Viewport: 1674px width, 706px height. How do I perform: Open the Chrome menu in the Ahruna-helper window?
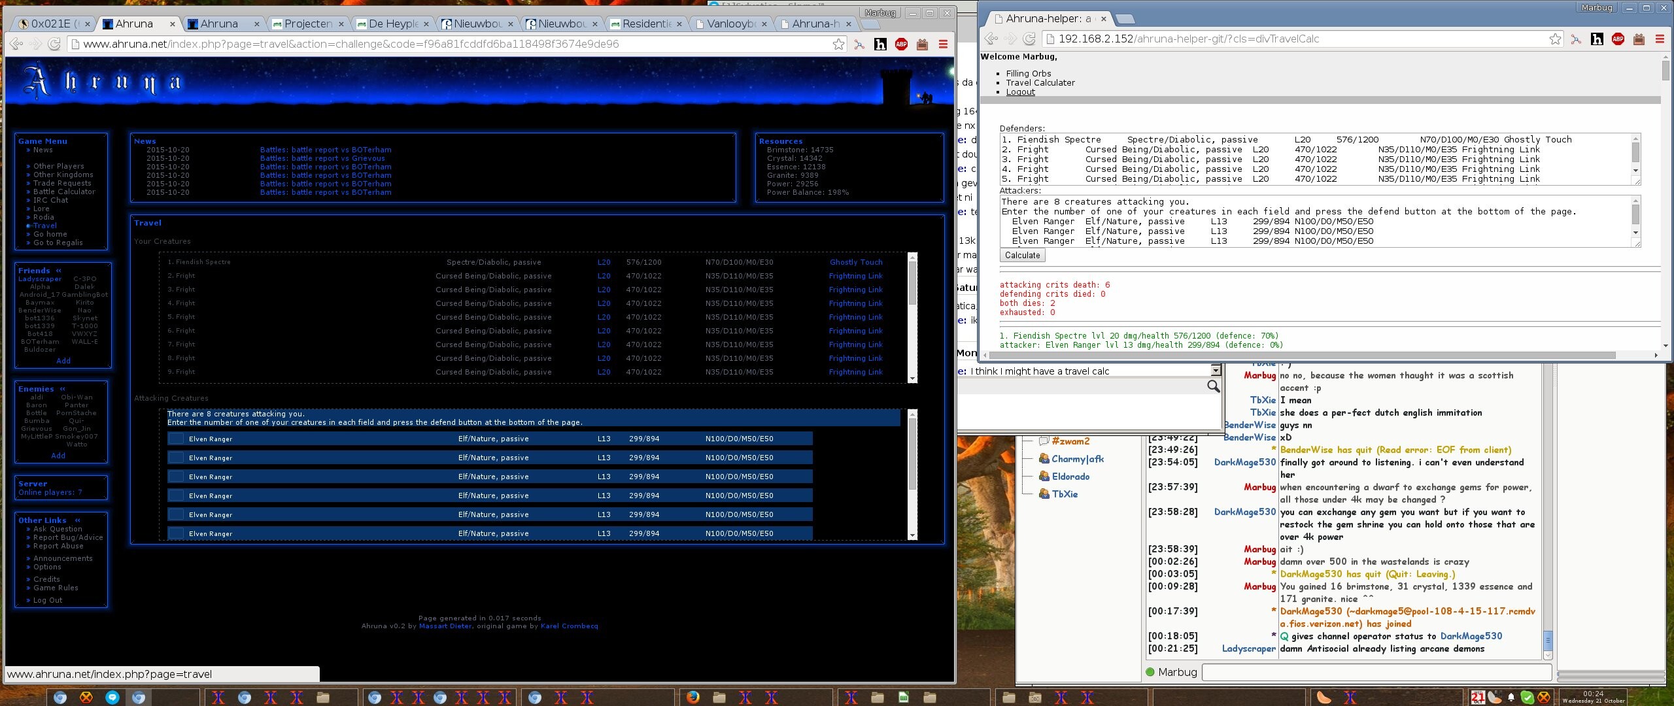click(1660, 39)
